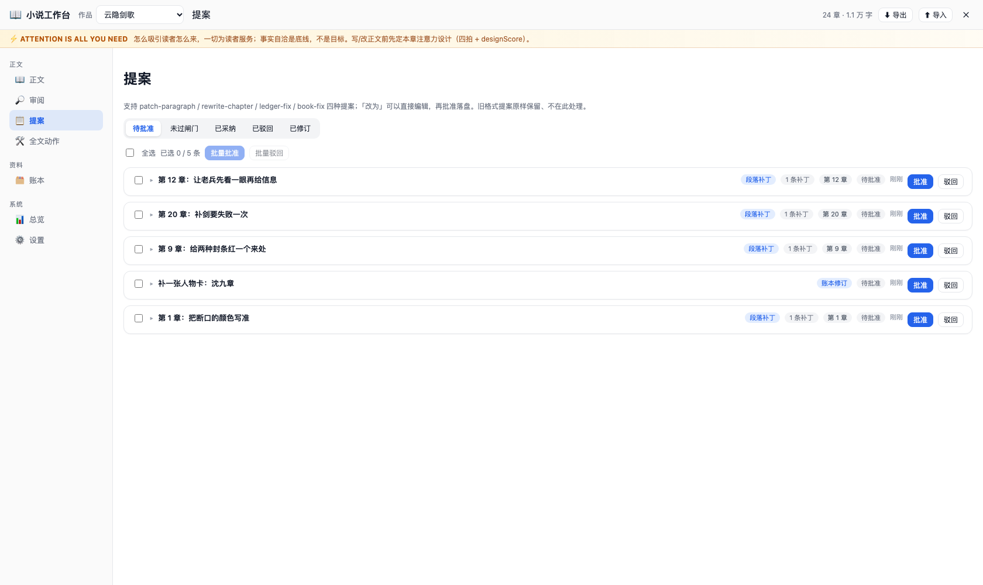The width and height of the screenshot is (983, 585).
Task: Show the 已修订 tab
Action: point(300,129)
